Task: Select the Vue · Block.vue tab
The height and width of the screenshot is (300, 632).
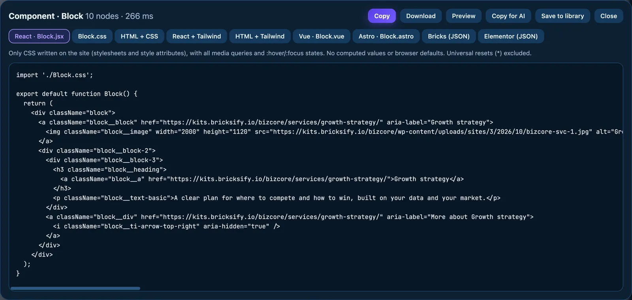Action: [322, 36]
